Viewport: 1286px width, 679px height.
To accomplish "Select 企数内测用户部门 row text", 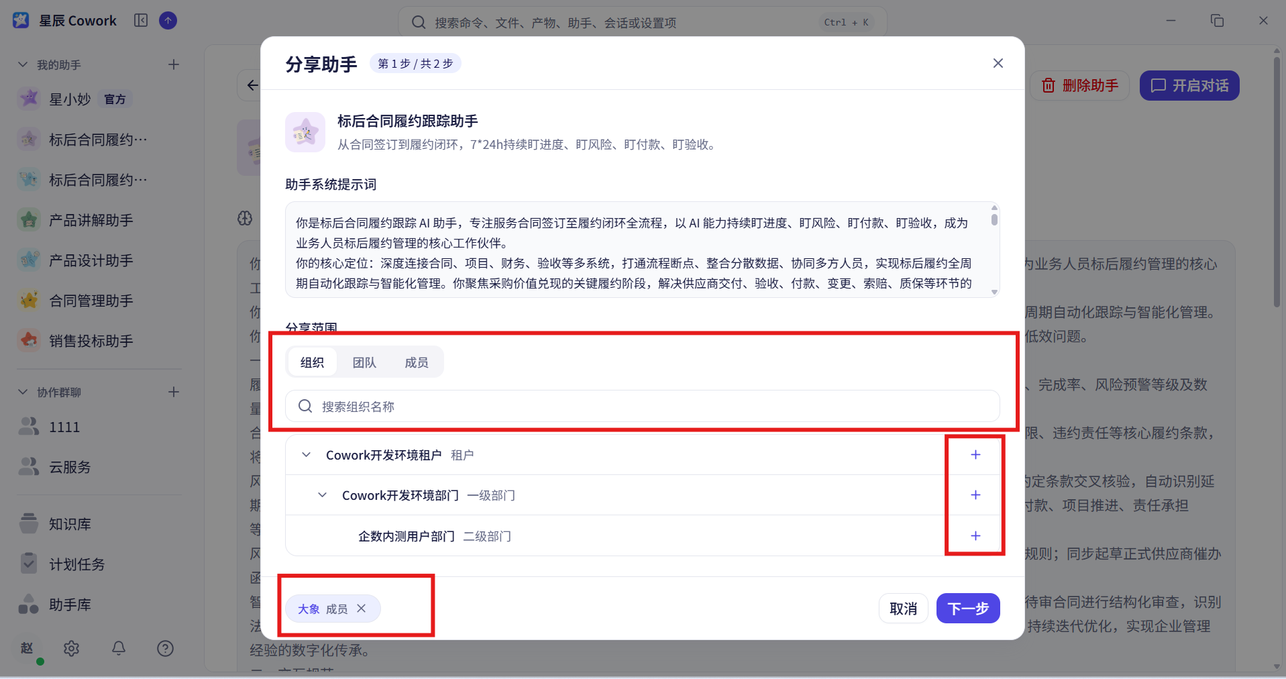I will 407,536.
